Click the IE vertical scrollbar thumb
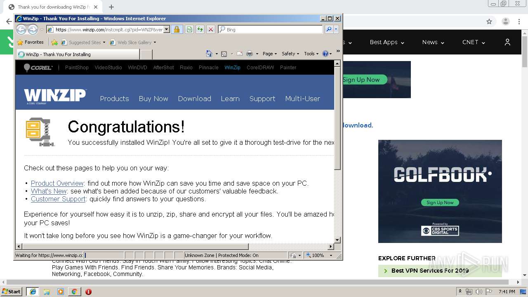The width and height of the screenshot is (528, 297). pos(337,119)
